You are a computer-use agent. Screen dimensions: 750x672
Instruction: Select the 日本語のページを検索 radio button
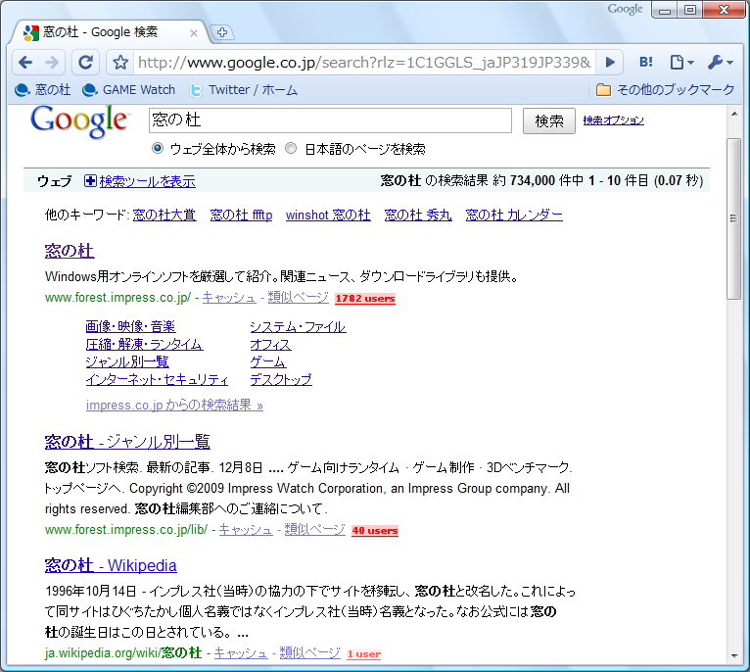click(x=291, y=148)
